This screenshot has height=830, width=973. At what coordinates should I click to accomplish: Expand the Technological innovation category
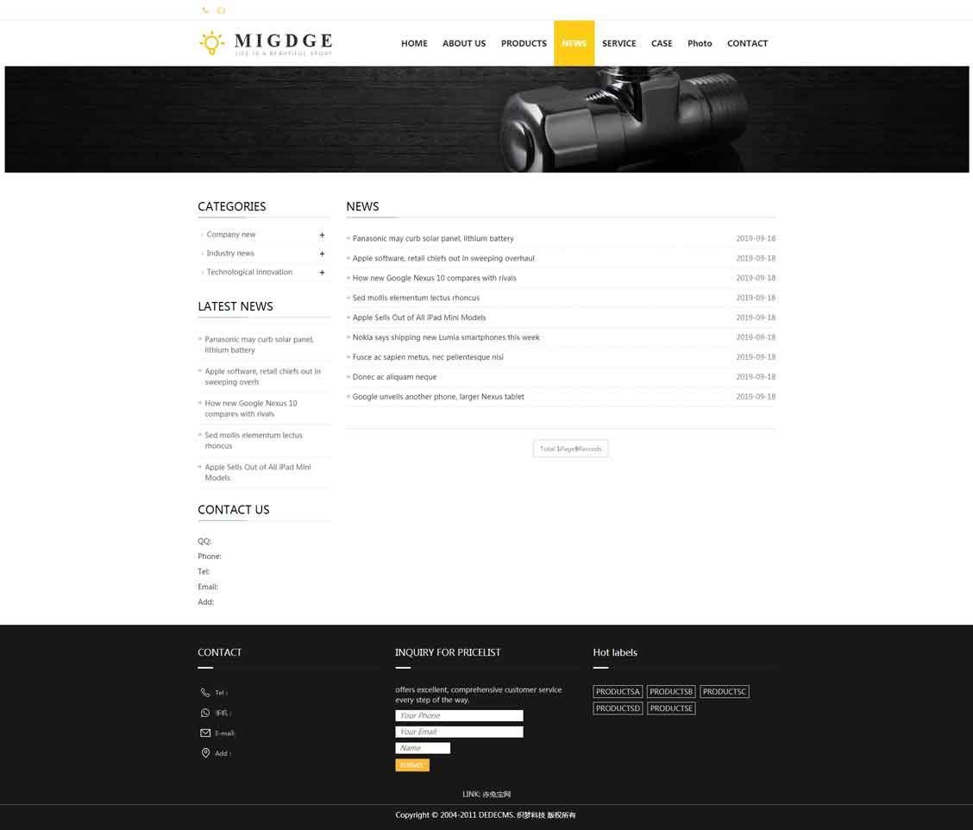[x=322, y=273]
